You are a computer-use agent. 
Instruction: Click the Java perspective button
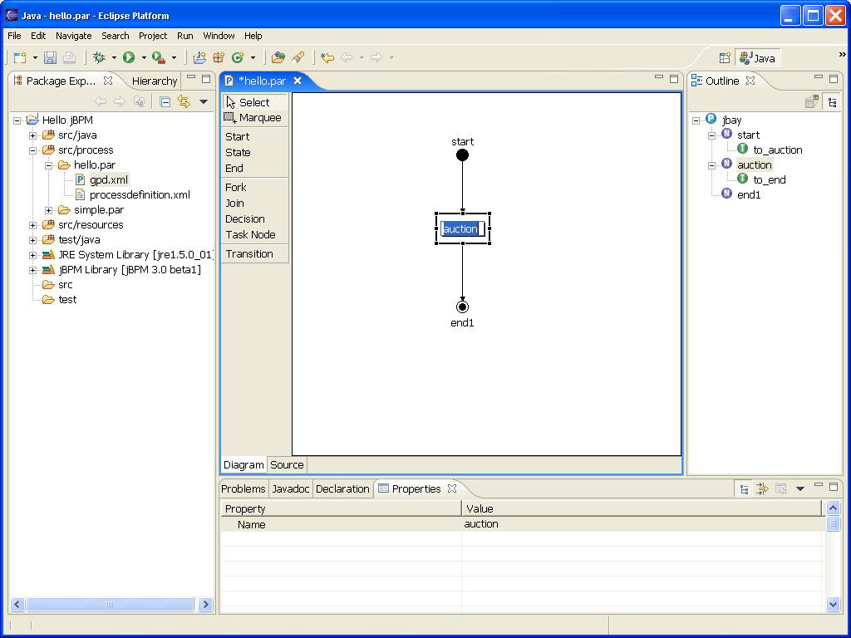(x=758, y=58)
